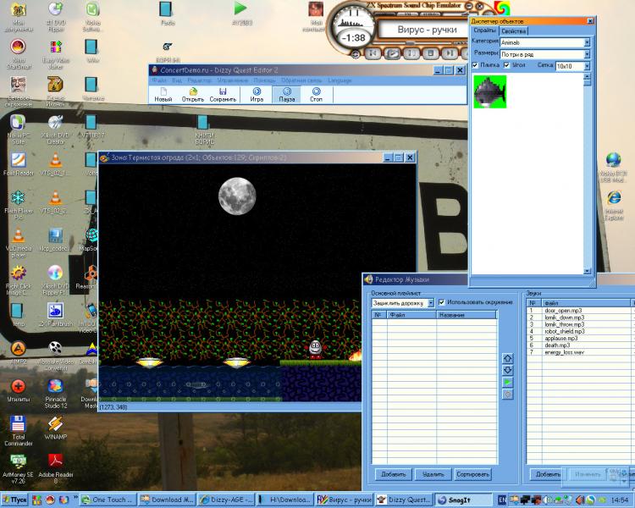The height and width of the screenshot is (508, 635).
Task: Select door_open.mp3 in sounds list
Action: (x=564, y=310)
